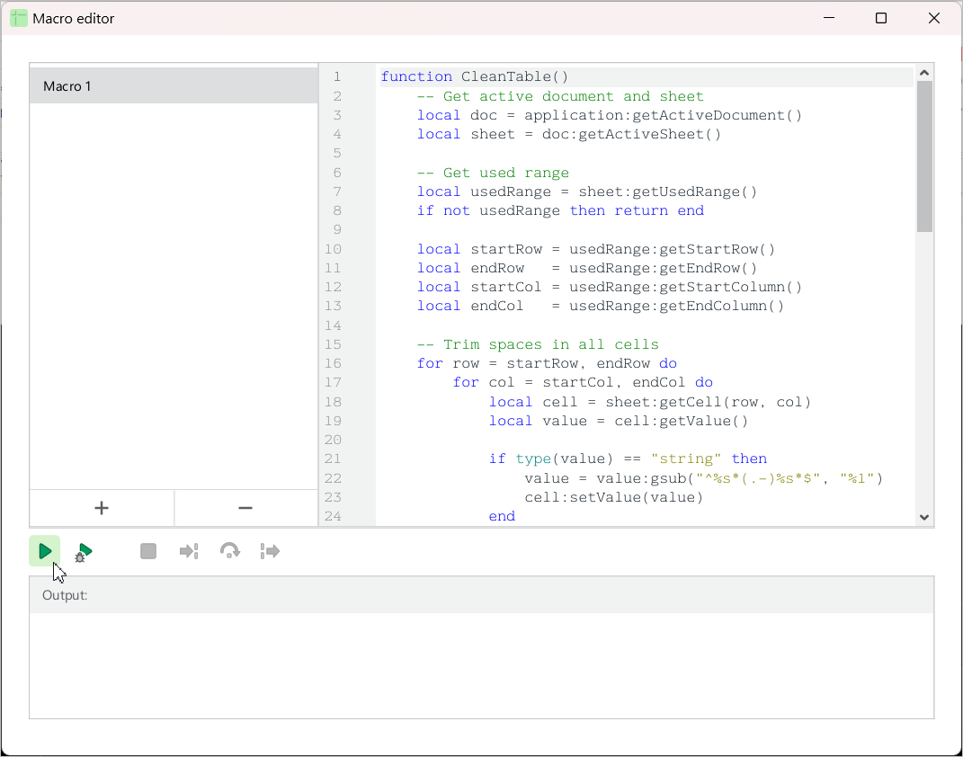
Task: Click line number 14 in the gutter
Action: [x=333, y=325]
